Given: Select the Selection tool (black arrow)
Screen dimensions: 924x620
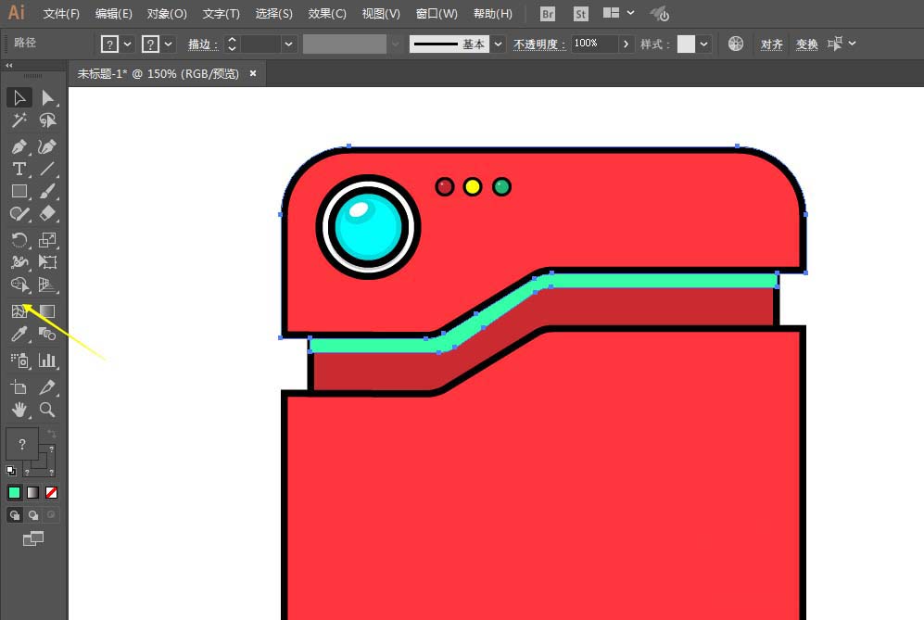Looking at the screenshot, I should click(x=19, y=97).
